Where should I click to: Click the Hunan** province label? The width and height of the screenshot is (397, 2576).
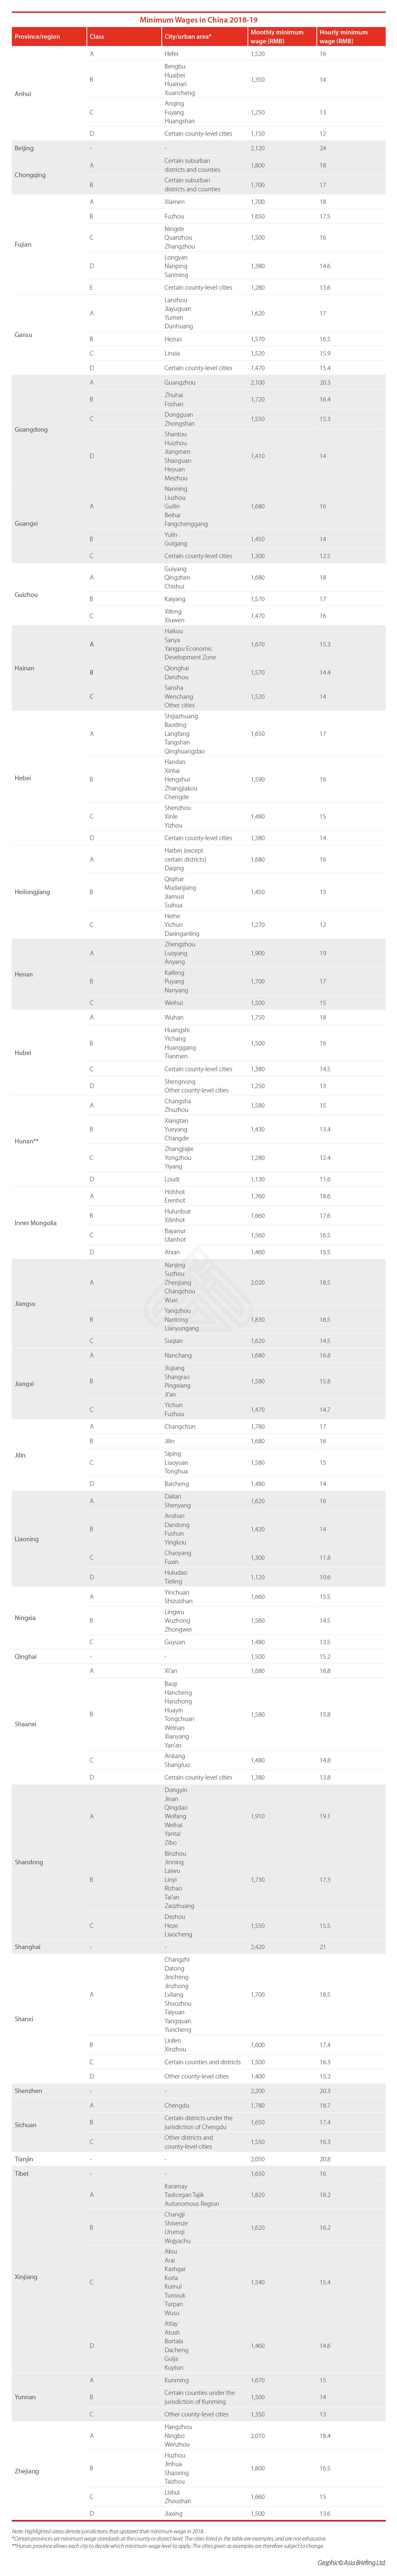click(26, 1141)
